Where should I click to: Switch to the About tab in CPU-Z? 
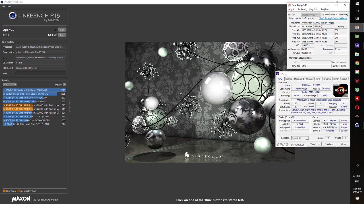344,79
